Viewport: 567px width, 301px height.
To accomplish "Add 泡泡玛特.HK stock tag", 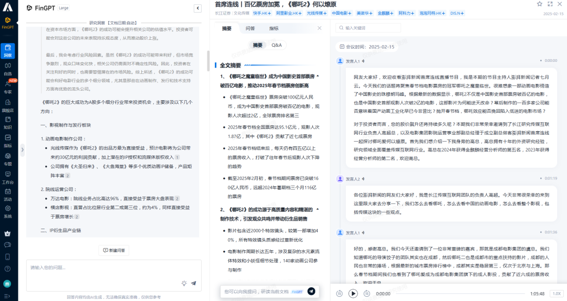I will pyautogui.click(x=433, y=13).
